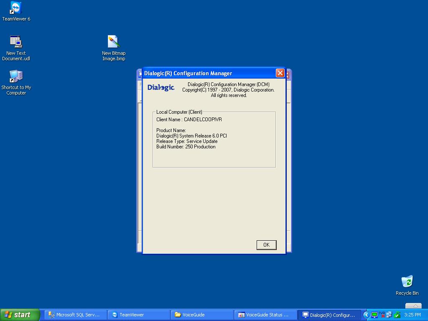Click OK to dismiss the DCM dialog
Viewport: 428px width, 321px height.
266,245
